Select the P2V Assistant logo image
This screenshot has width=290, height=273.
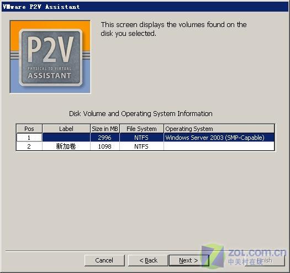pyautogui.click(x=50, y=57)
